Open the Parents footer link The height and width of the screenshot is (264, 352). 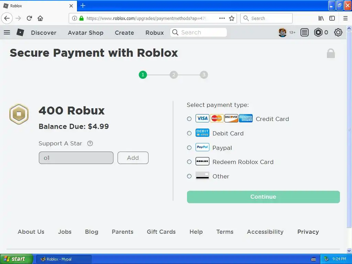pyautogui.click(x=123, y=232)
